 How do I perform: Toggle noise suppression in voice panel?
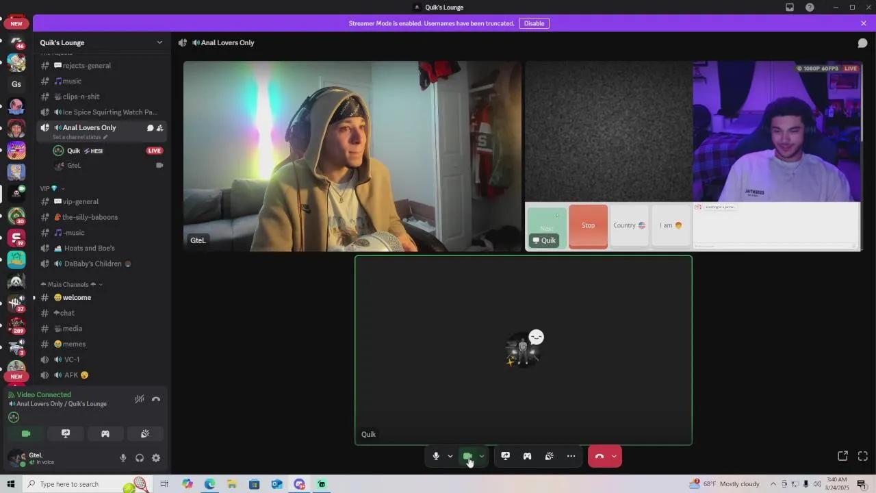(x=140, y=399)
